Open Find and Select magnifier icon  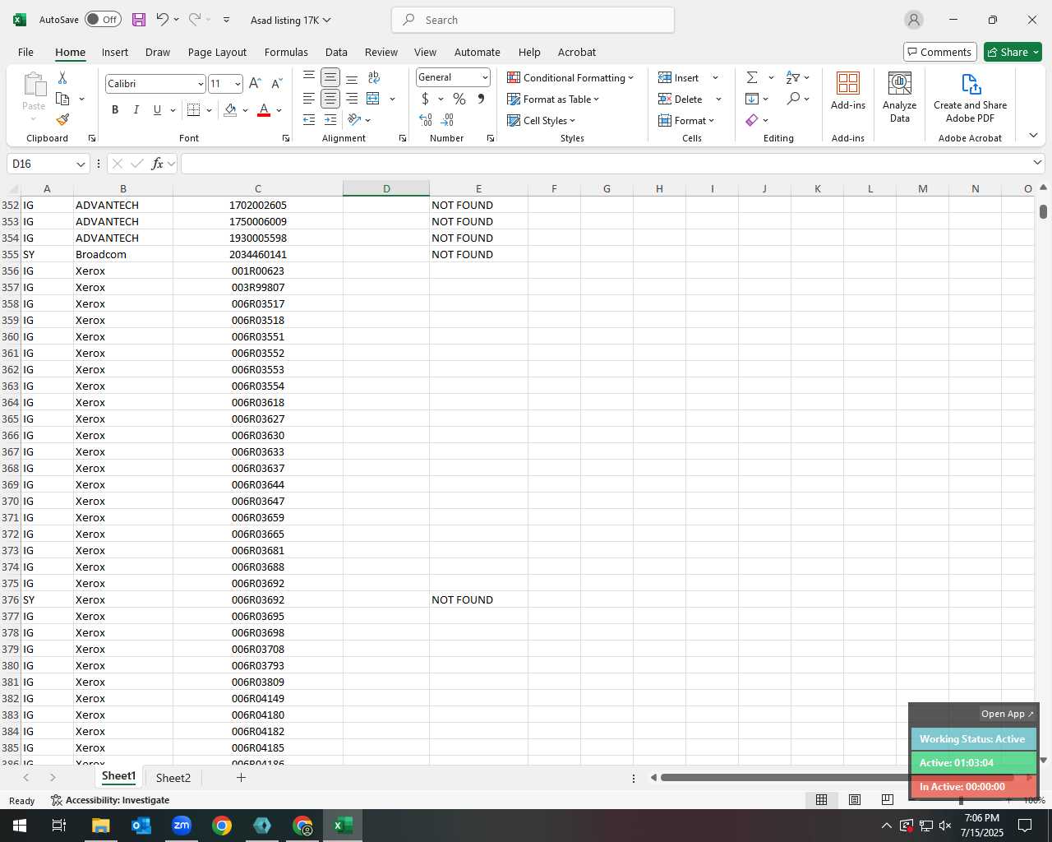793,99
